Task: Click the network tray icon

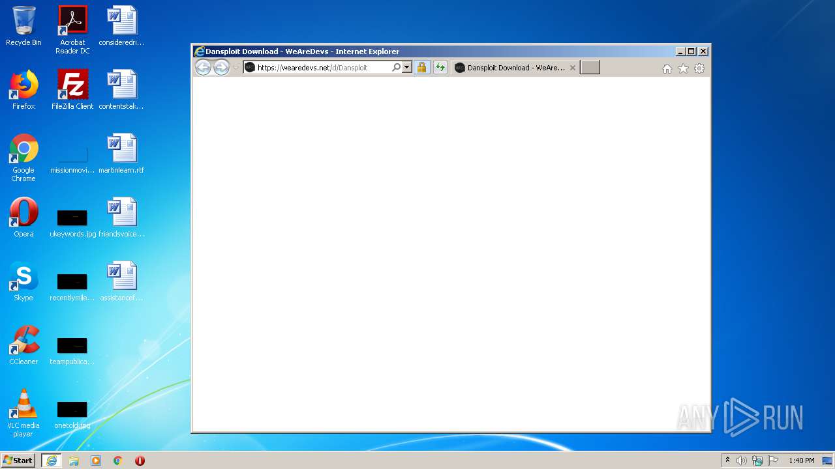Action: pyautogui.click(x=757, y=461)
